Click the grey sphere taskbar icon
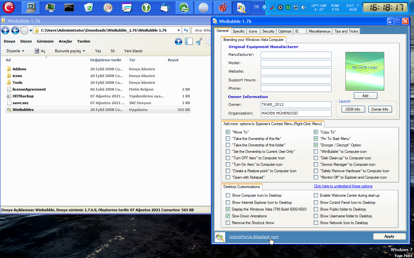414x258 pixels. pyautogui.click(x=203, y=7)
